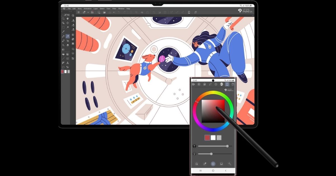
Task: Select the Text tool (A icon)
Action: 68,63
